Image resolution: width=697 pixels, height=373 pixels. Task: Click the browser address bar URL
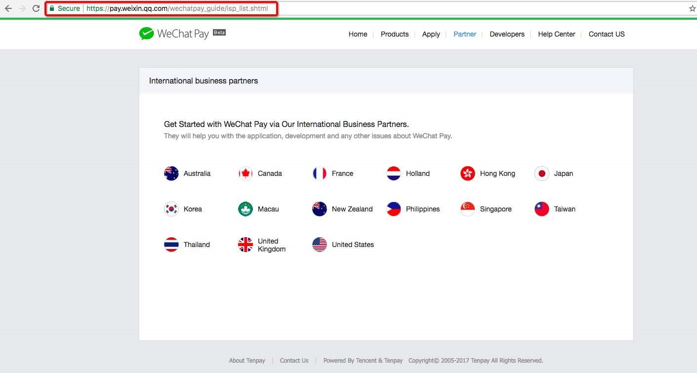tap(177, 8)
